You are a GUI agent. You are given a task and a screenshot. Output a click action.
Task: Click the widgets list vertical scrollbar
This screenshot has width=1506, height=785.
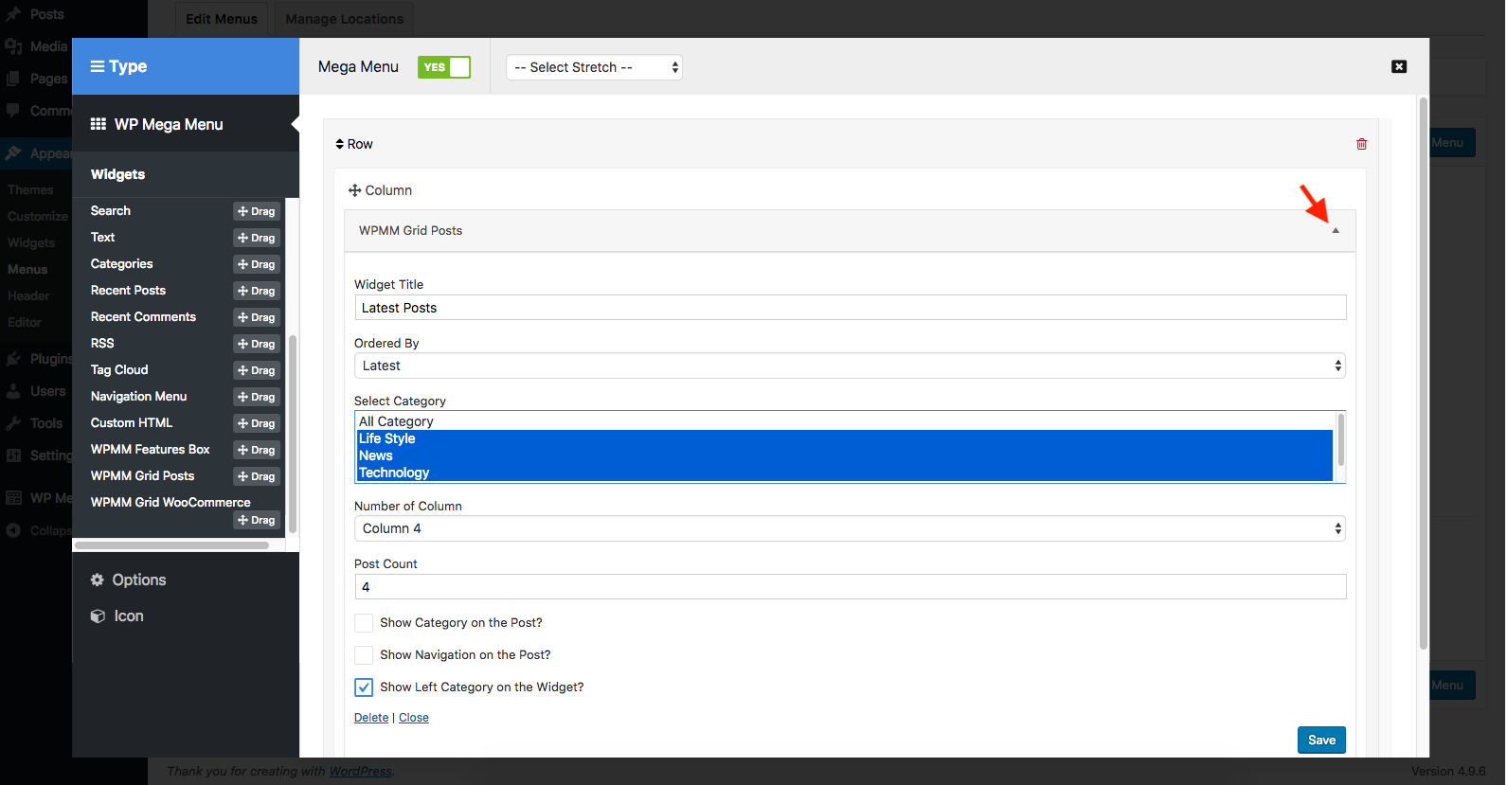click(293, 434)
